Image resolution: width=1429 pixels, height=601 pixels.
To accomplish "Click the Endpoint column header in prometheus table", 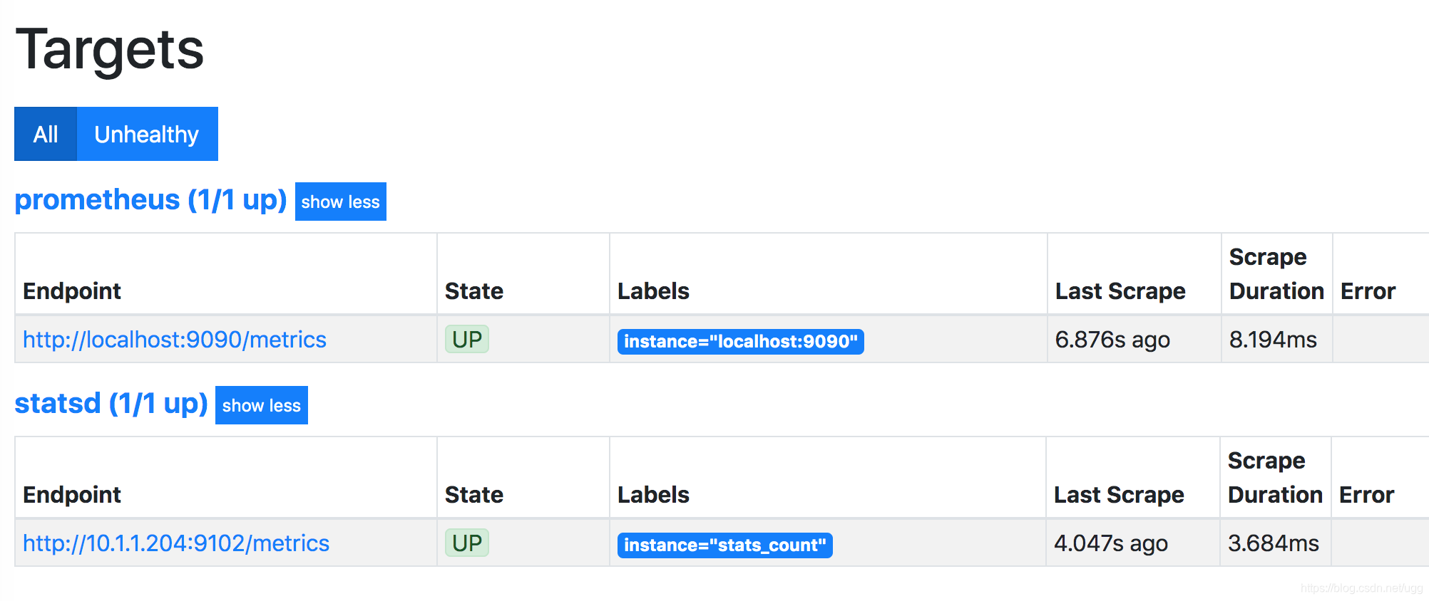I will (72, 291).
